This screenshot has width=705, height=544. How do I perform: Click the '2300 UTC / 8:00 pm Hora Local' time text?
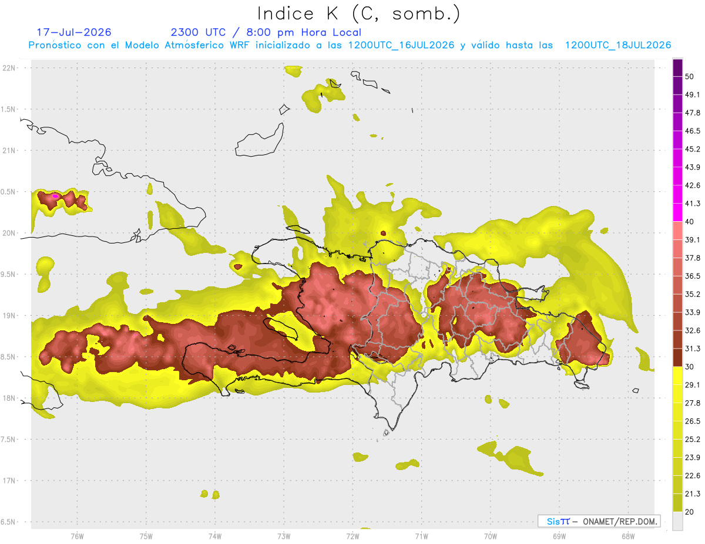[x=266, y=32]
